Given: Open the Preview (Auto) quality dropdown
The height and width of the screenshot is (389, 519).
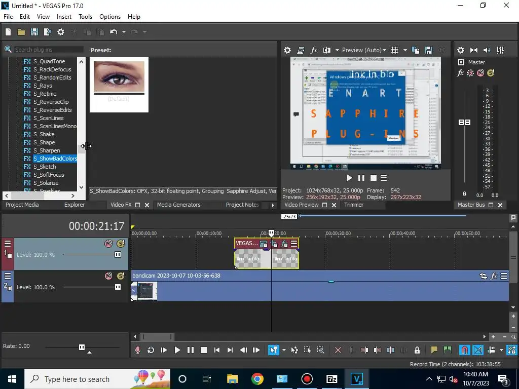Looking at the screenshot, I should click(x=364, y=50).
